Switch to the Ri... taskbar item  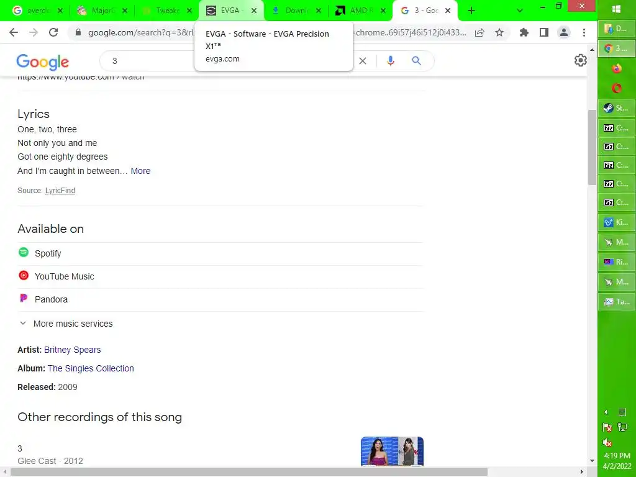coord(617,262)
